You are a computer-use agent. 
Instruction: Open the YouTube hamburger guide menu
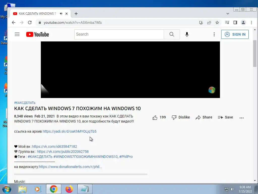coord(17,34)
